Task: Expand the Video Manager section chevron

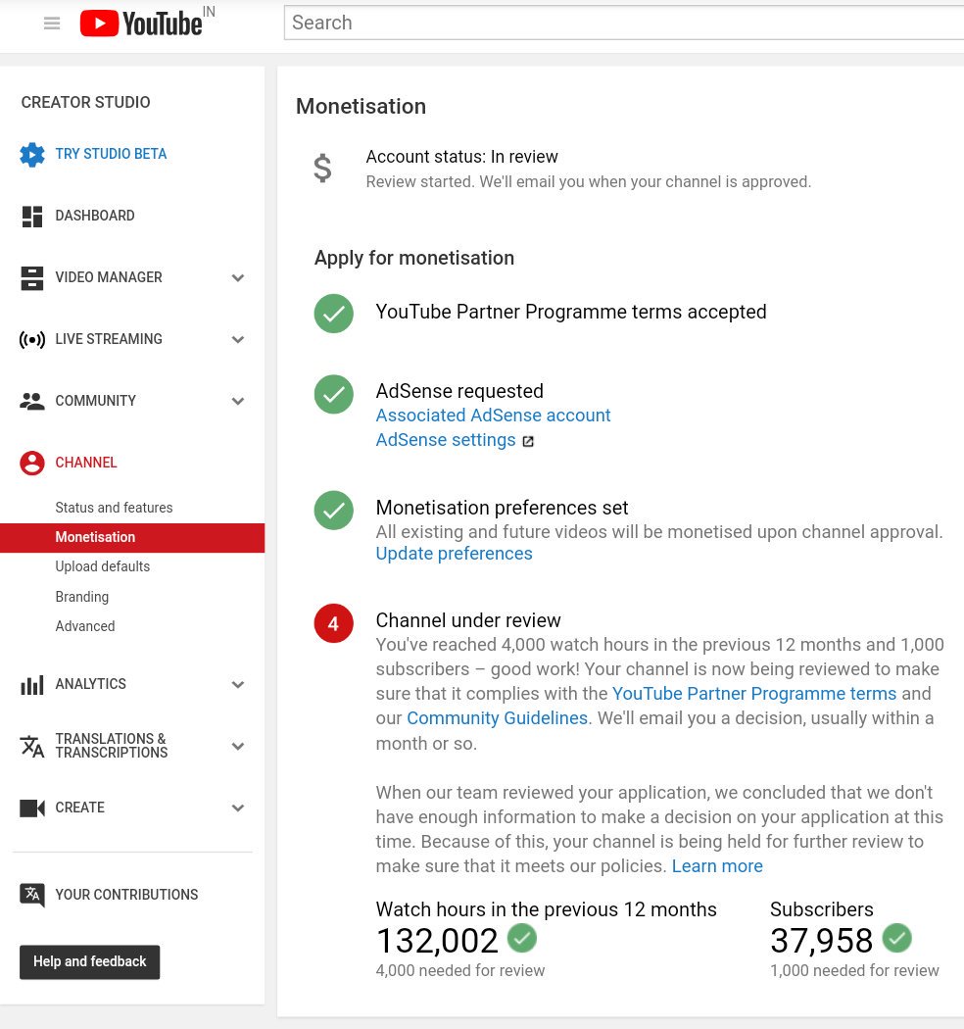Action: pyautogui.click(x=238, y=277)
